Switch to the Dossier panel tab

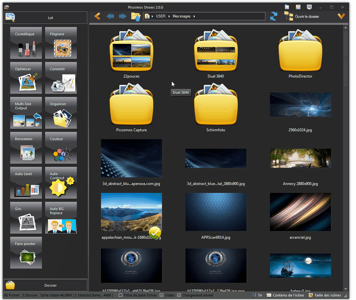coord(46,285)
